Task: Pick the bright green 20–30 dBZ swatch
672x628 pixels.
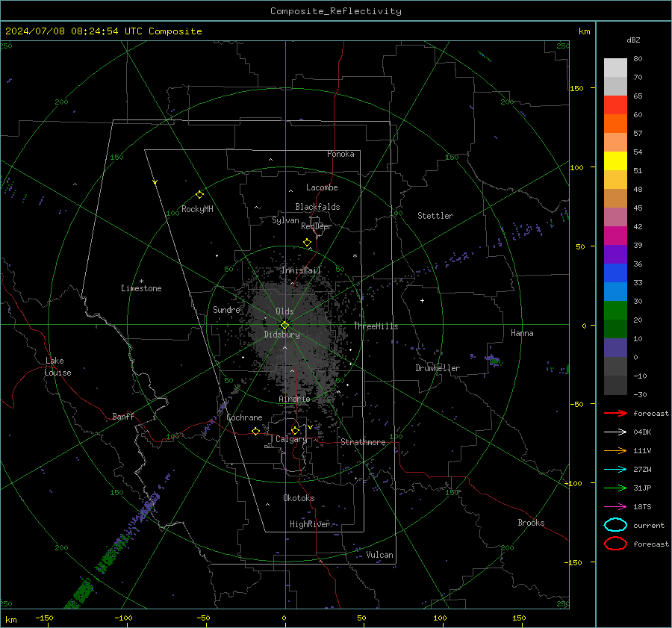Action: pyautogui.click(x=615, y=310)
